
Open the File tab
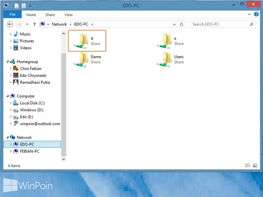pyautogui.click(x=12, y=15)
